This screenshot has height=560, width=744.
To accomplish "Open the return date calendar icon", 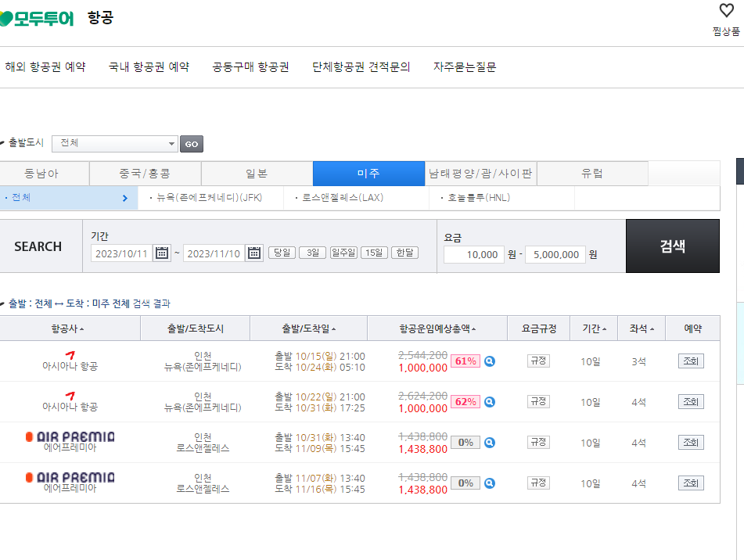I will 253,252.
